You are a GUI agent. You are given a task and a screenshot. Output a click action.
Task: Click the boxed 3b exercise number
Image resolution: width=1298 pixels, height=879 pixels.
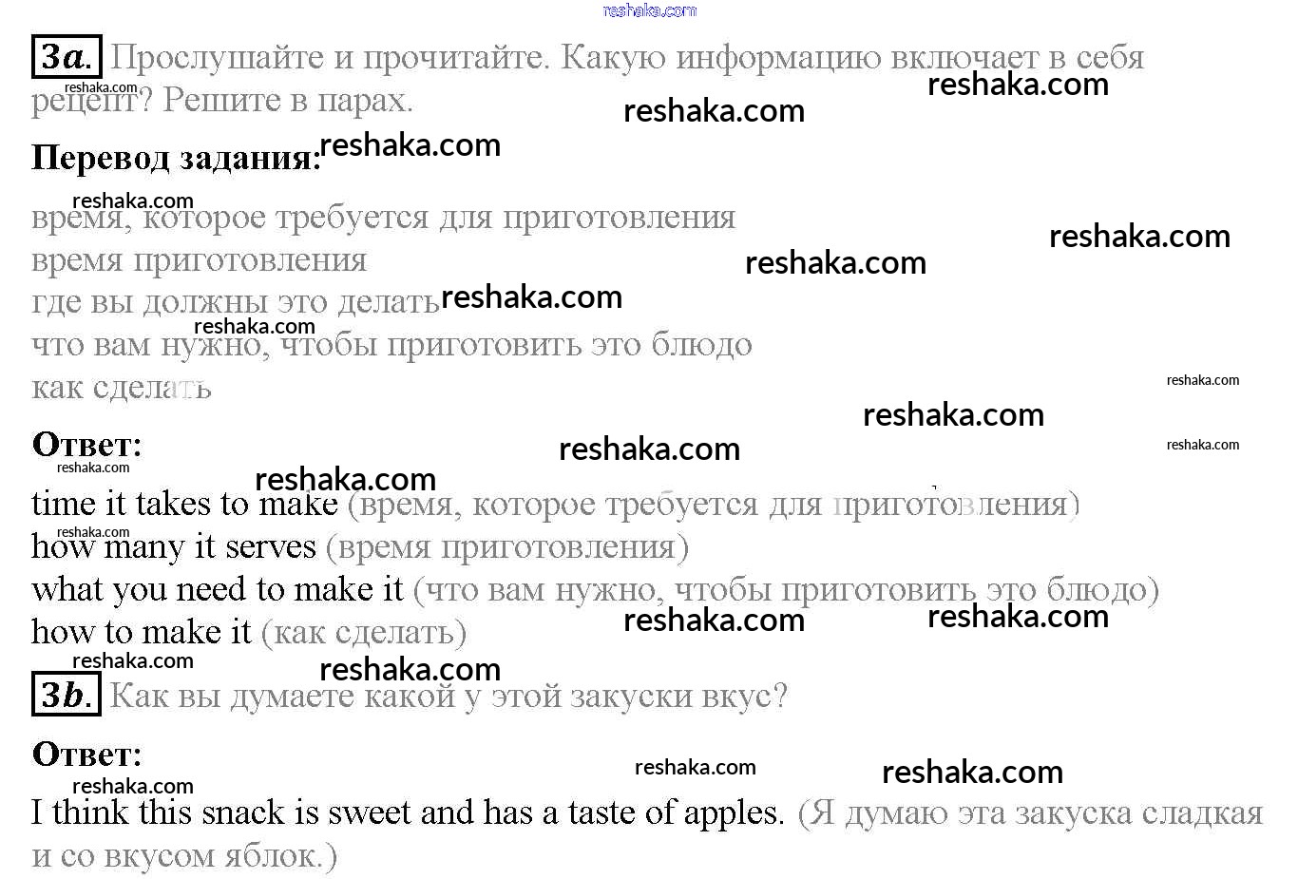(x=67, y=695)
